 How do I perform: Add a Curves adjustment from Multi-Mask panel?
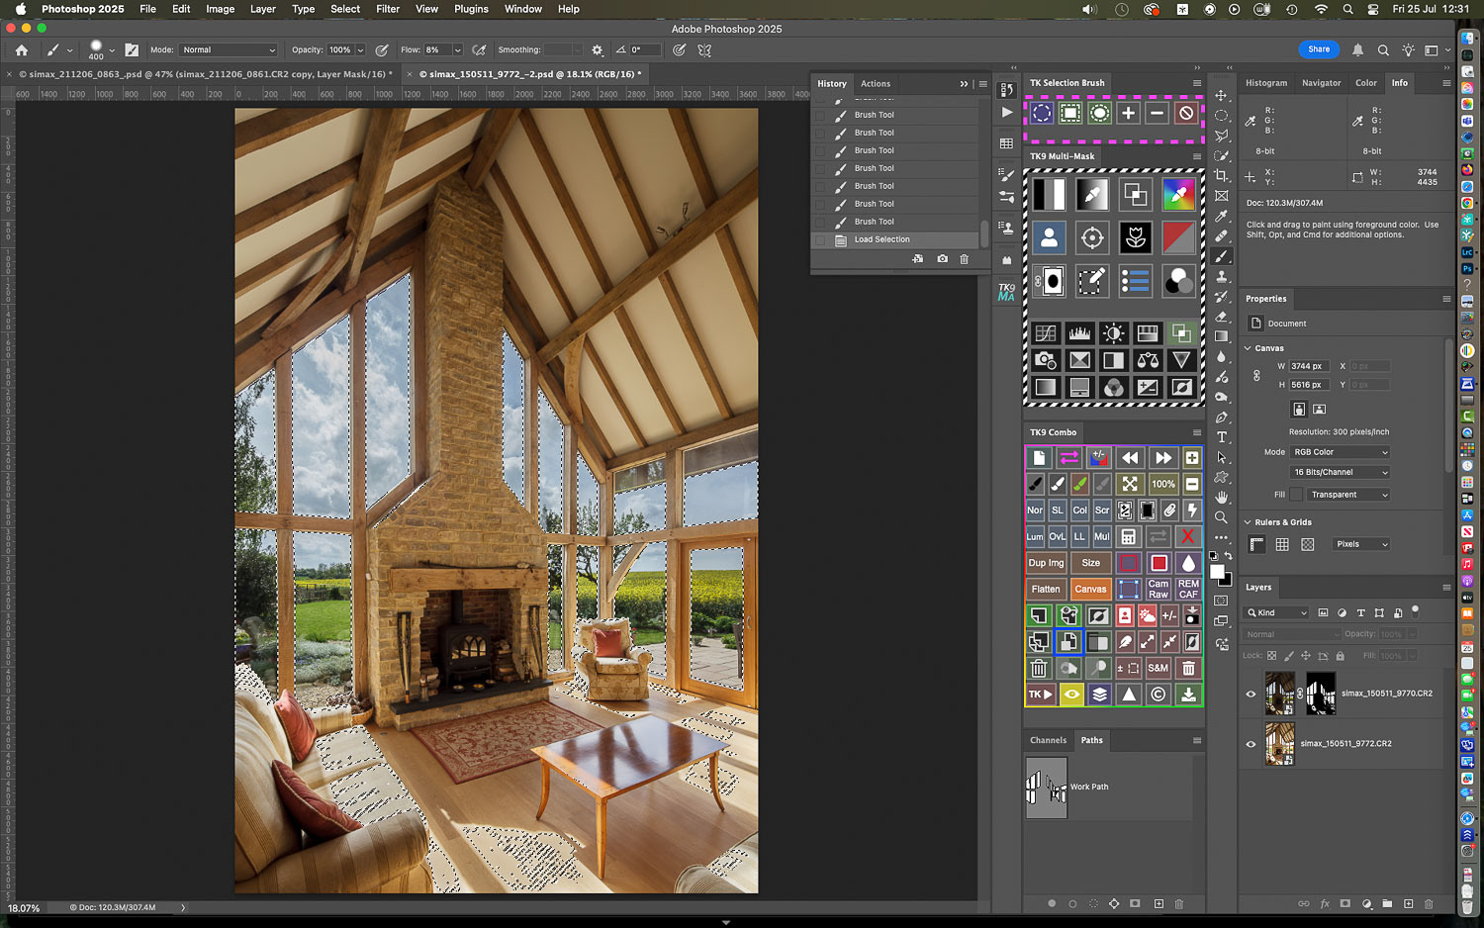point(1046,333)
